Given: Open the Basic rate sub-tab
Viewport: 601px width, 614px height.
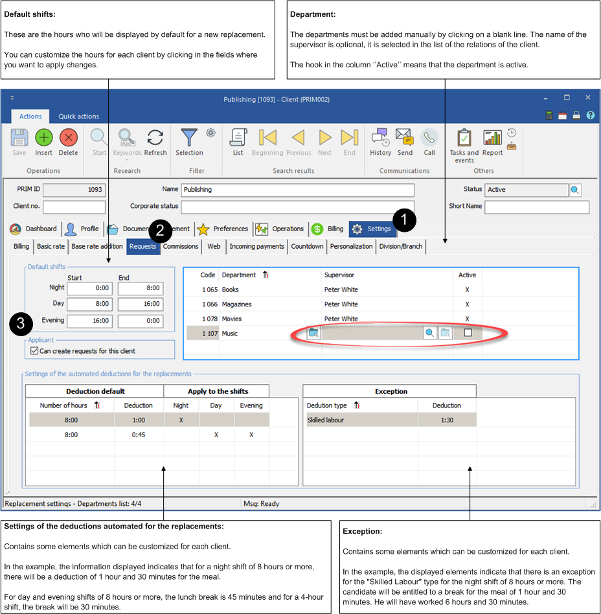Looking at the screenshot, I should (x=51, y=246).
